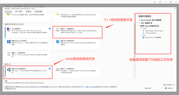
Task: Collapse the 已包含 section
Action: [x=141, y=29]
